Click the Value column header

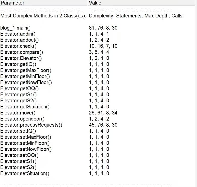(x=141, y=3)
